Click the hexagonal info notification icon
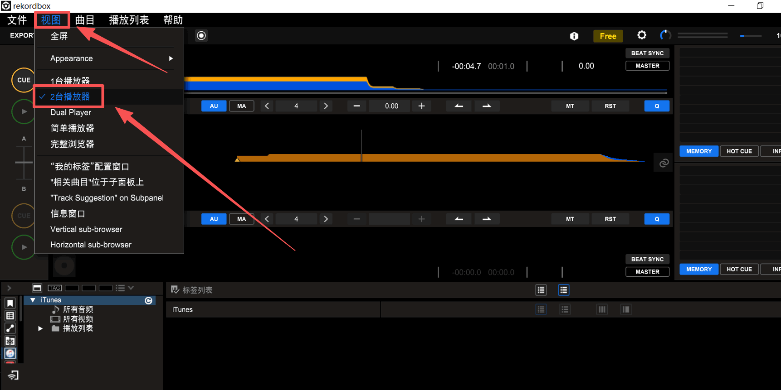The width and height of the screenshot is (781, 390). pyautogui.click(x=574, y=36)
